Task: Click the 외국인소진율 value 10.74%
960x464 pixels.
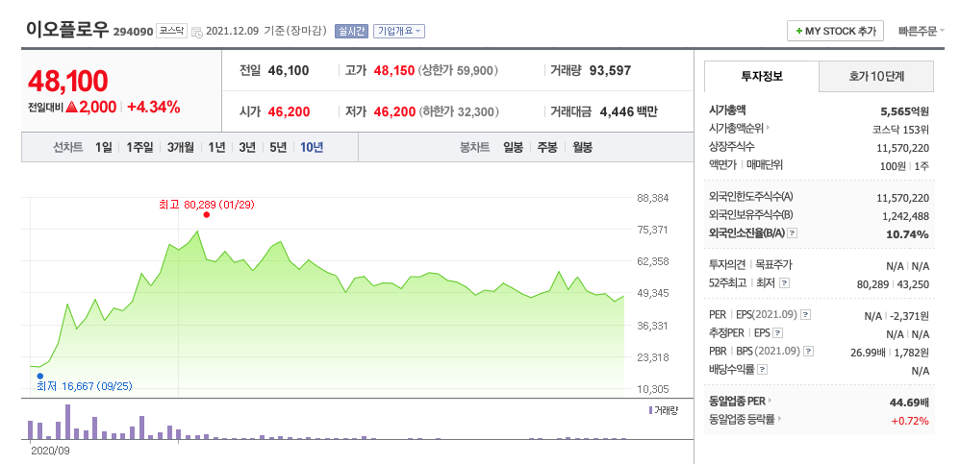Action: (x=907, y=234)
